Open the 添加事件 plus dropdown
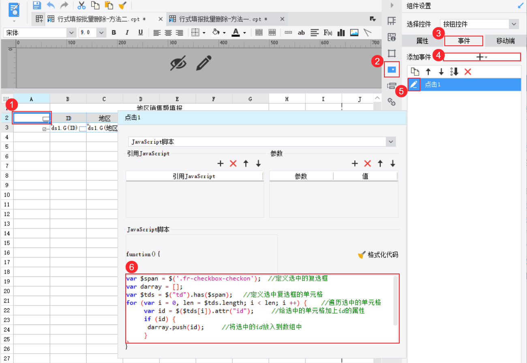The width and height of the screenshot is (527, 363). 482,57
